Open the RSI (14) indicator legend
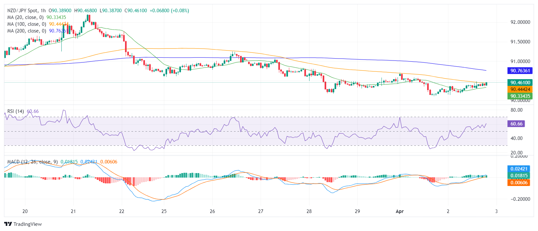Image resolution: width=538 pixels, height=231 pixels. click(x=15, y=111)
